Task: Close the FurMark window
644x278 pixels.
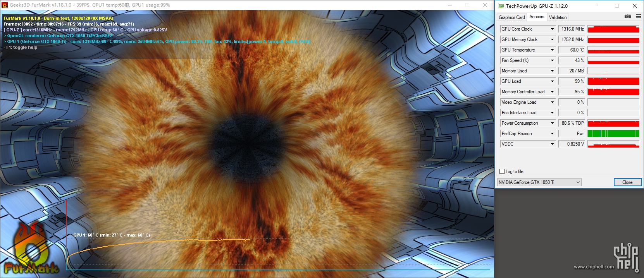Action: tap(485, 5)
